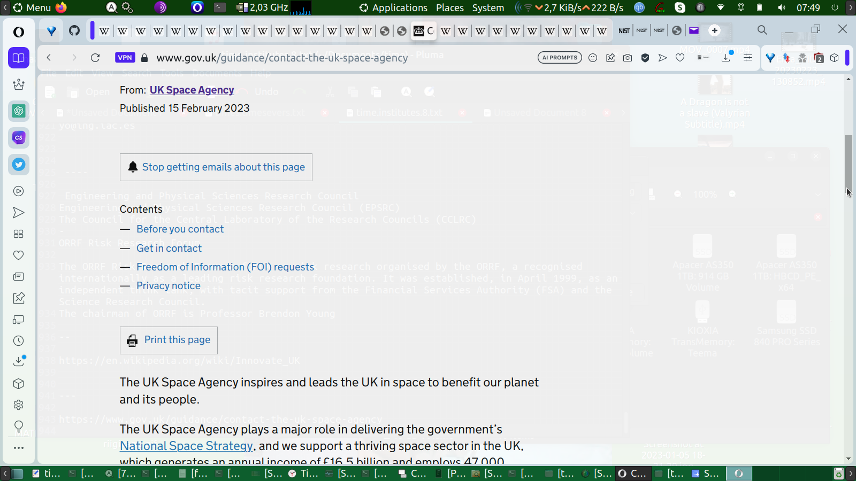856x481 pixels.
Task: Open the AI Prompts button
Action: click(x=560, y=58)
